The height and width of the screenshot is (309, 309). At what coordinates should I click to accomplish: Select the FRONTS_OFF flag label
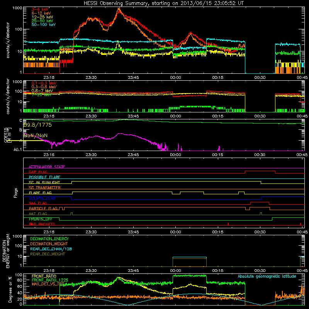point(41,219)
